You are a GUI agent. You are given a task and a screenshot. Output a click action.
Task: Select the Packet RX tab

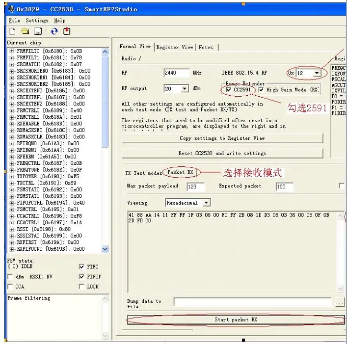(x=180, y=172)
